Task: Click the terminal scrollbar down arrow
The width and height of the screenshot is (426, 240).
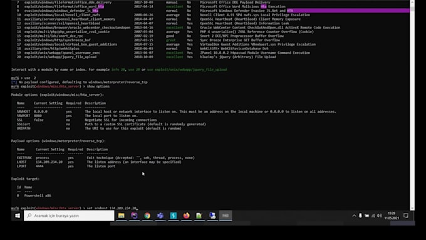Action: pos(412,209)
